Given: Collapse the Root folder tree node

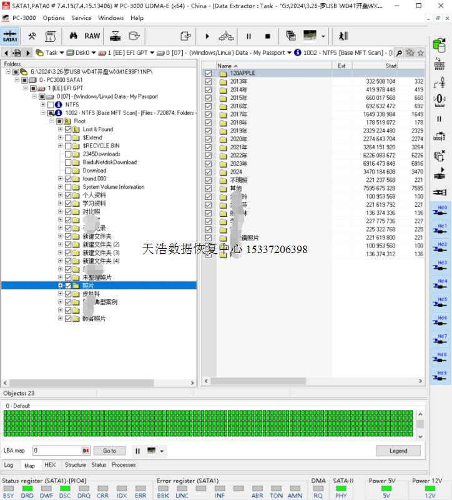Looking at the screenshot, I should click(x=52, y=121).
